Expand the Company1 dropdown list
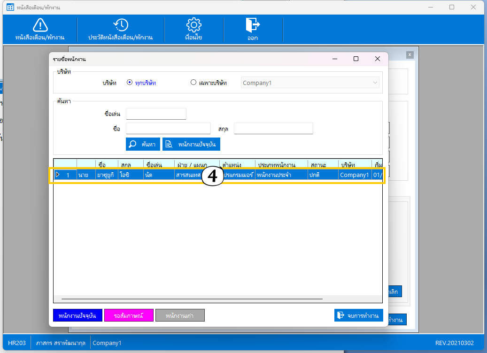Image resolution: width=487 pixels, height=353 pixels. coord(375,83)
